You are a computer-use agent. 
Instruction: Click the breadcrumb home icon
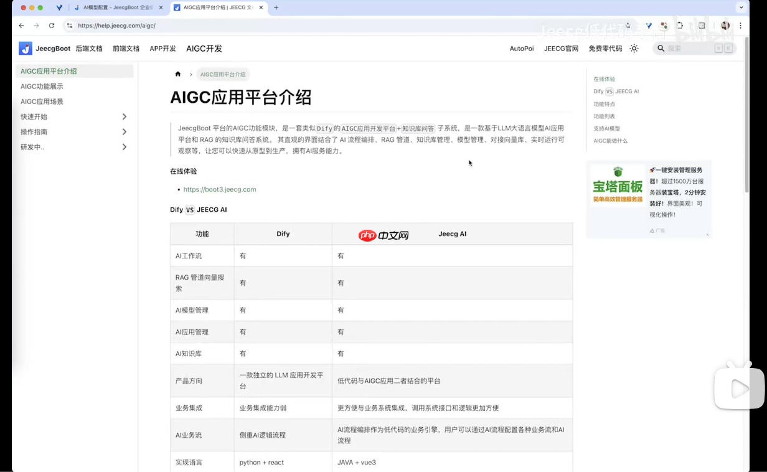tap(177, 74)
